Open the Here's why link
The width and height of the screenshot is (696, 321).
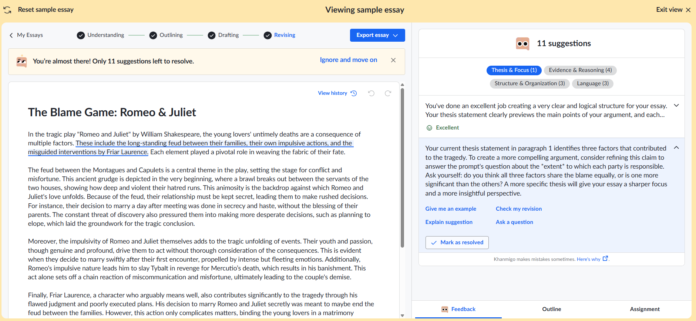tap(588, 259)
